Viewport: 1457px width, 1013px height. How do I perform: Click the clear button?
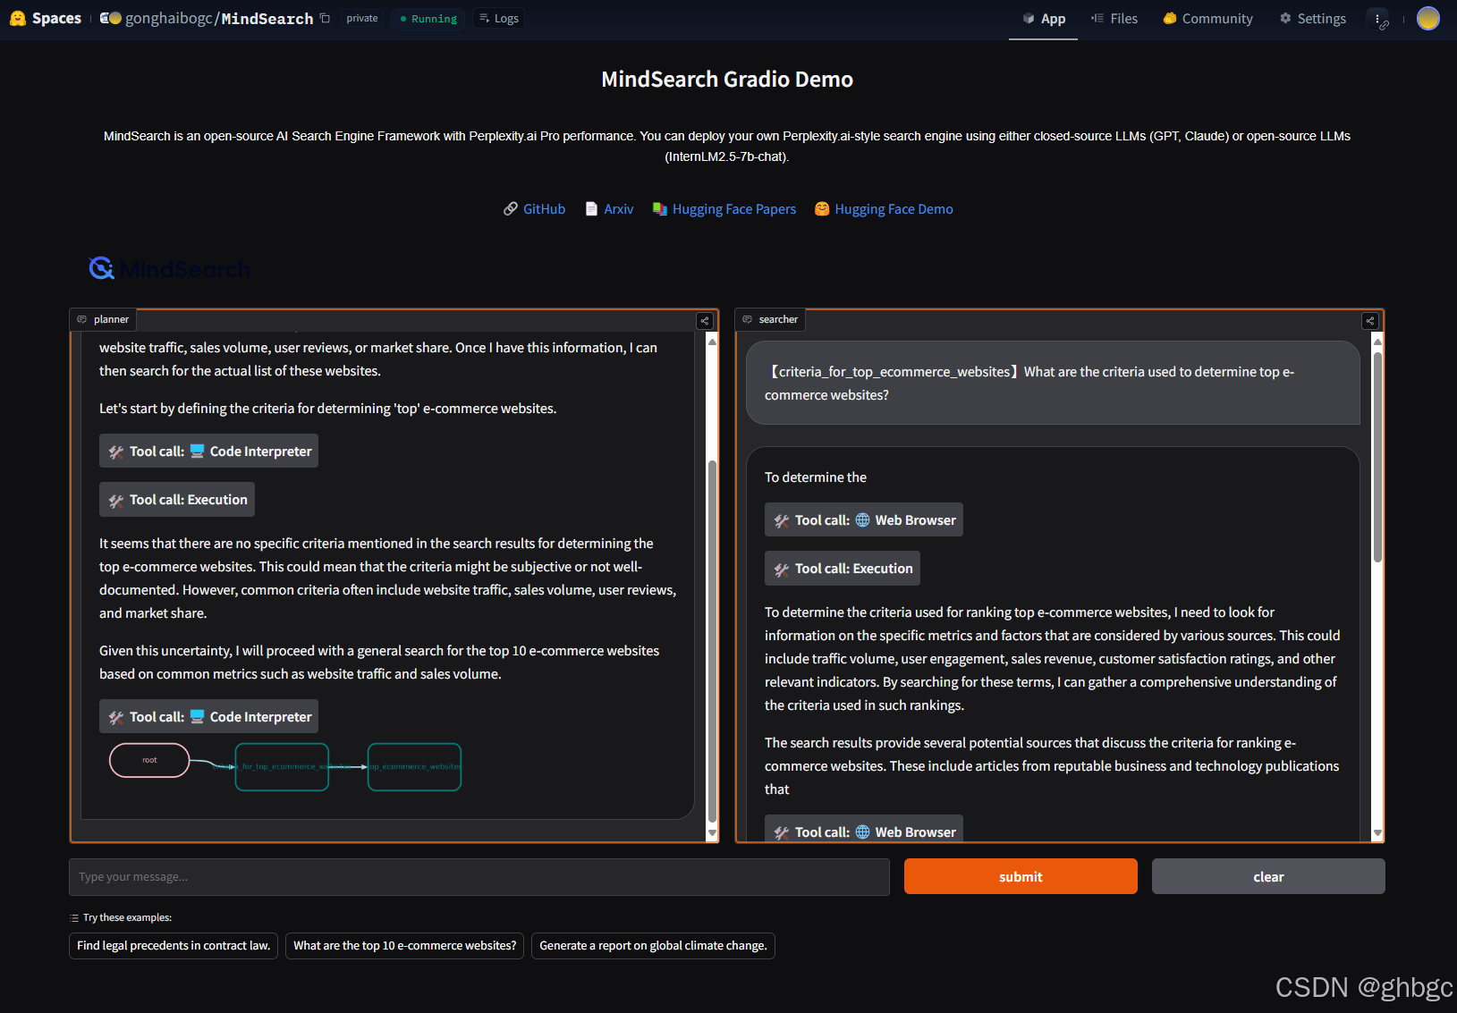click(1268, 876)
